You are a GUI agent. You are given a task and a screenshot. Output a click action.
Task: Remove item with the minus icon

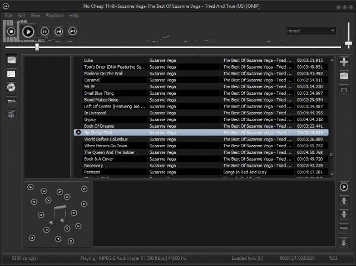tap(344, 228)
